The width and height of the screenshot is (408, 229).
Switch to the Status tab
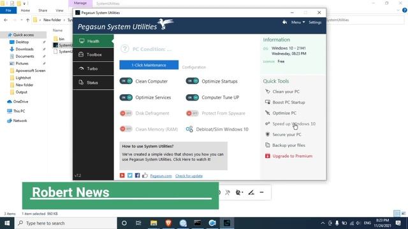tap(93, 83)
